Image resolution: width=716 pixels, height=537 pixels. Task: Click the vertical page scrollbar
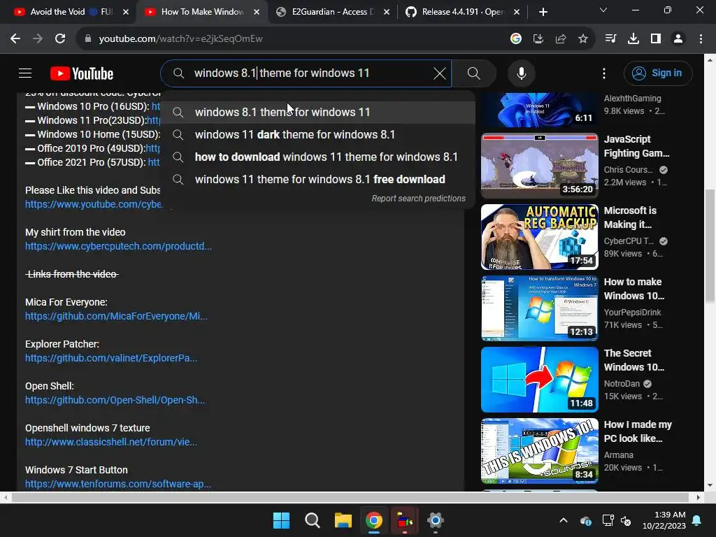(x=710, y=245)
